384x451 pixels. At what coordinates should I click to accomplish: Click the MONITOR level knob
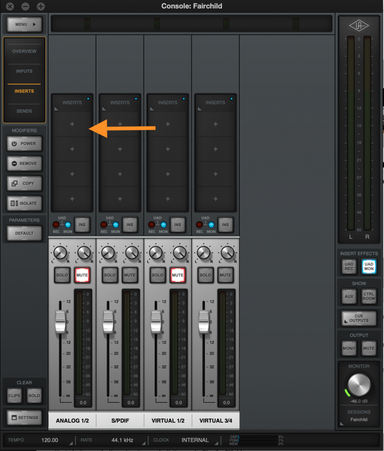point(359,385)
